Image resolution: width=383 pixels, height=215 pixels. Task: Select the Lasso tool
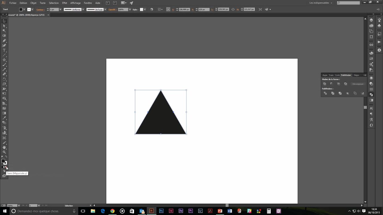[x=4, y=36]
